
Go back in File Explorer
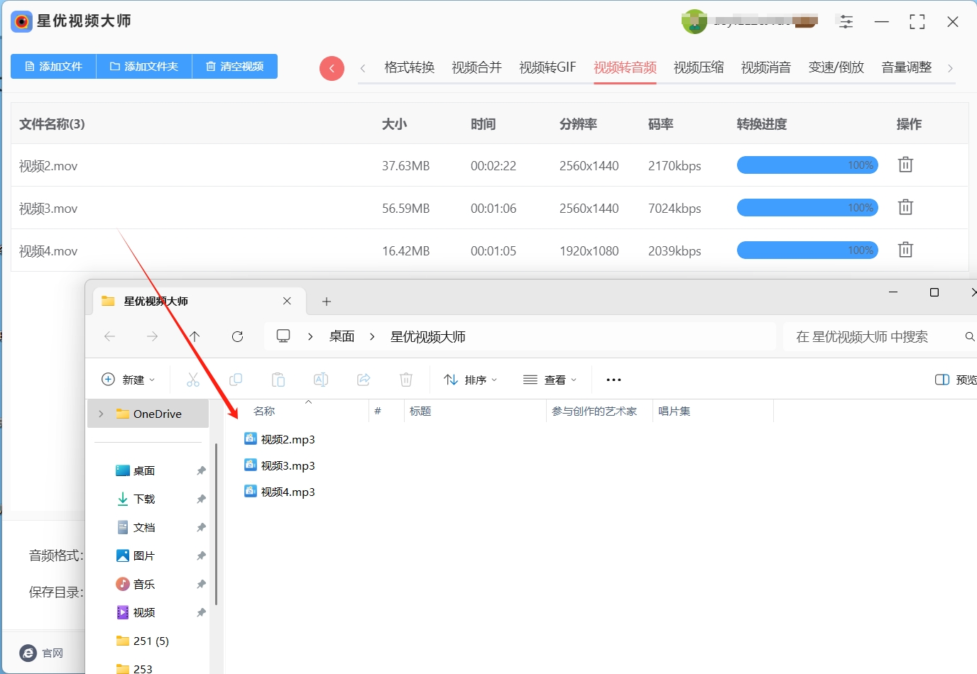109,336
